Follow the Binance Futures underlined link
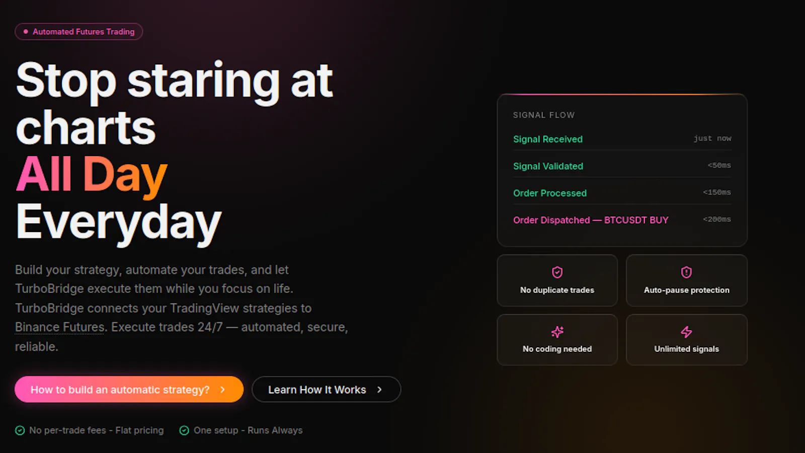This screenshot has height=453, width=805. pos(60,327)
